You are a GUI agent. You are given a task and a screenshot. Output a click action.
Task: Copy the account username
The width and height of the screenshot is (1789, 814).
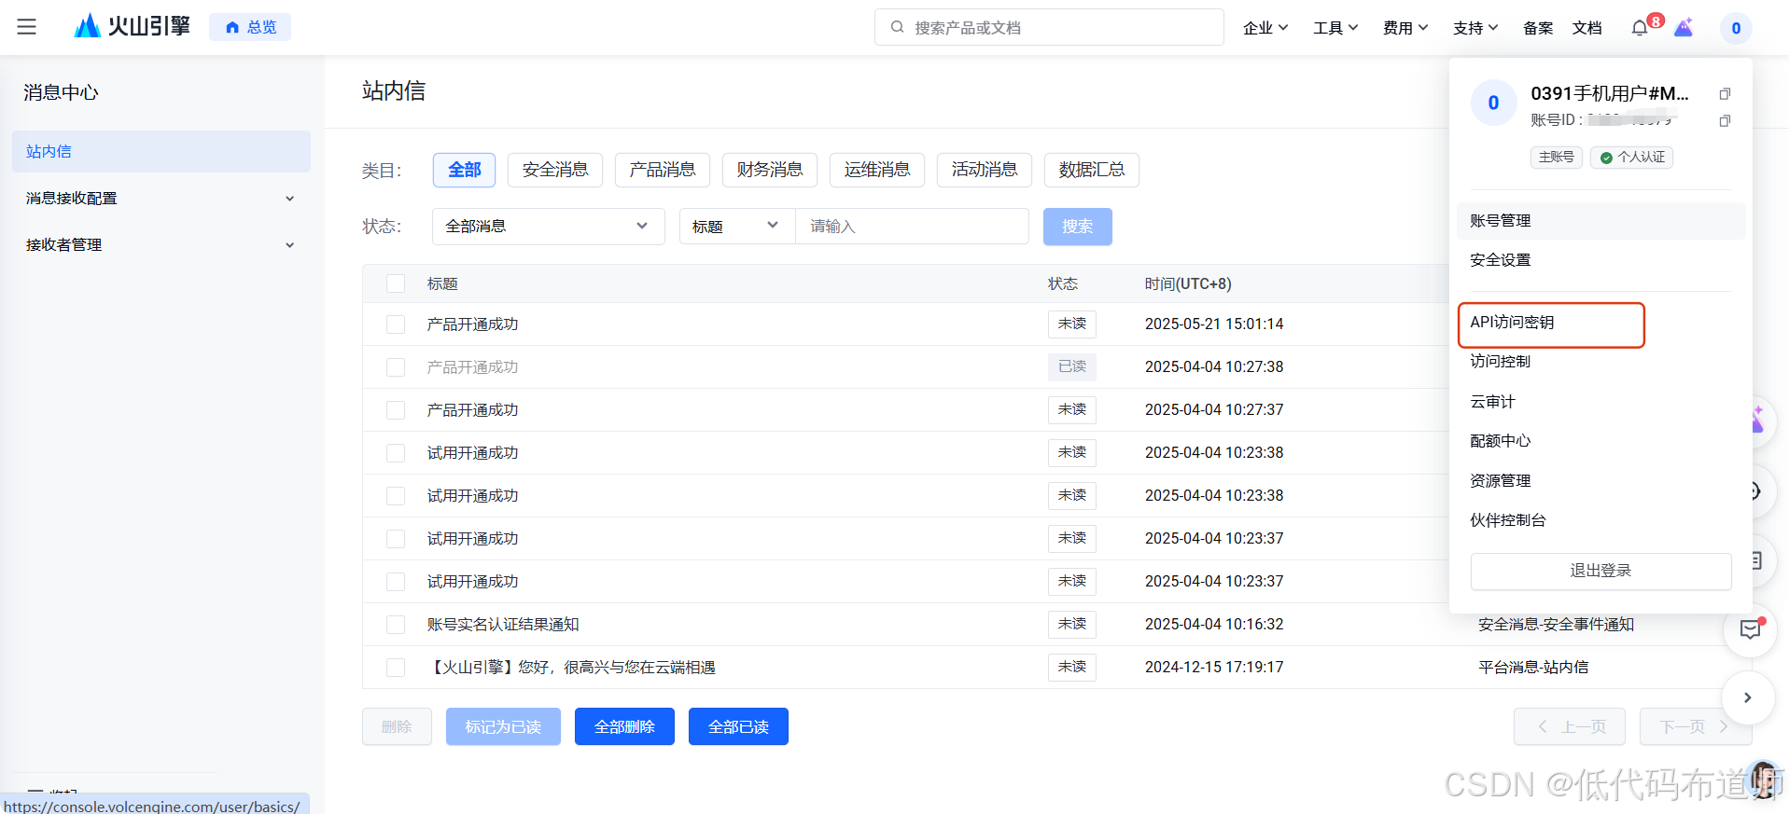[x=1725, y=93]
